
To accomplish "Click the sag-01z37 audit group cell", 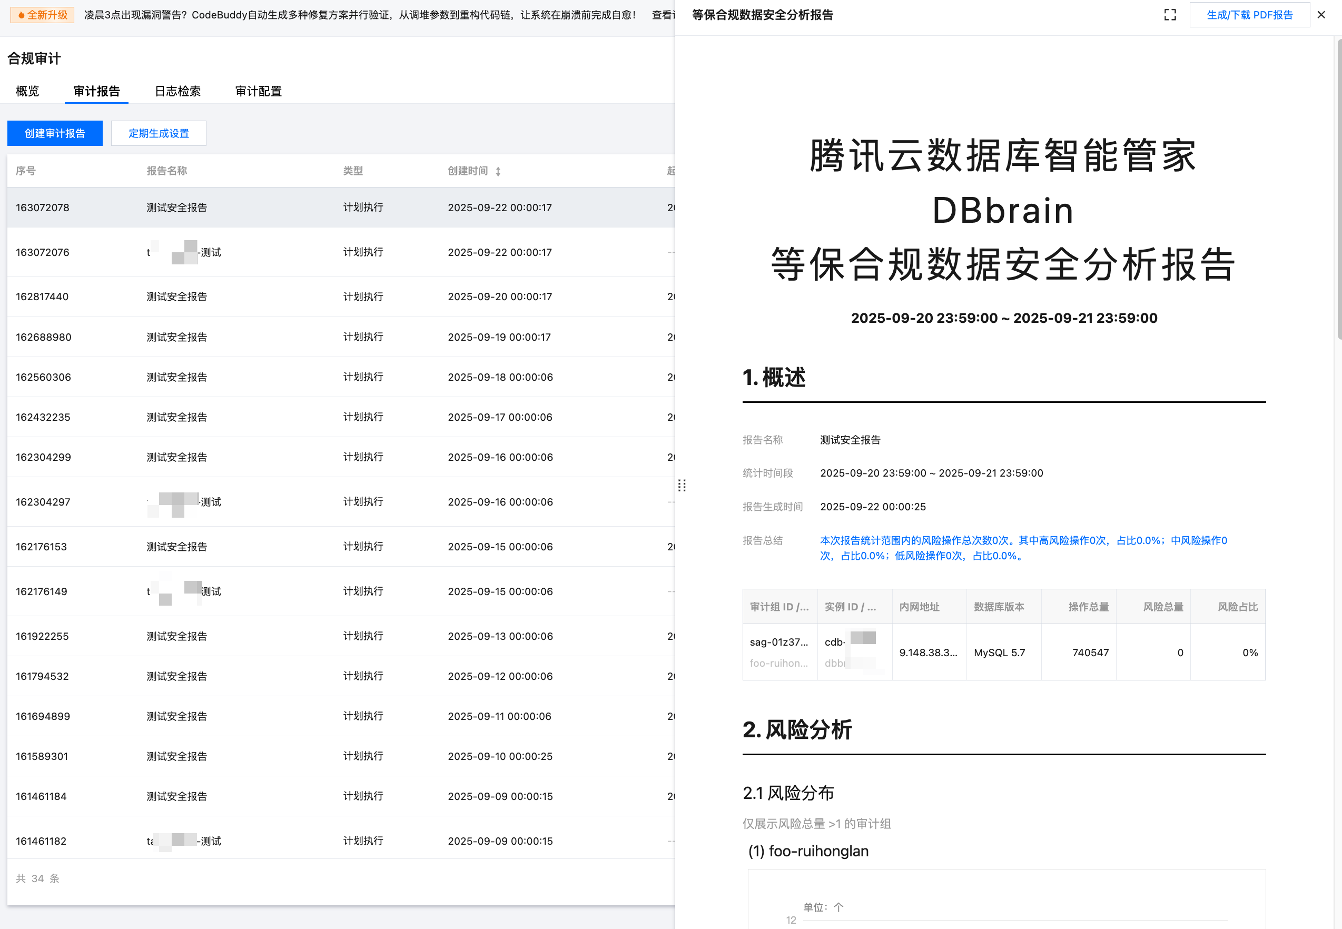I will click(x=778, y=643).
